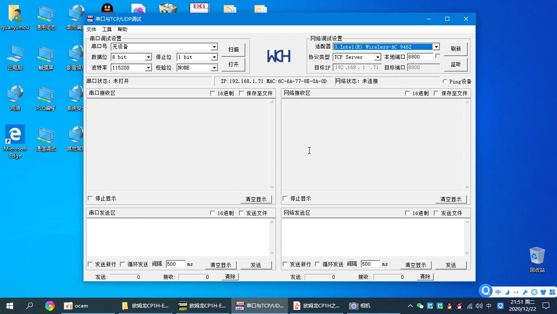Click the IME toolbar moon icon

507,292
